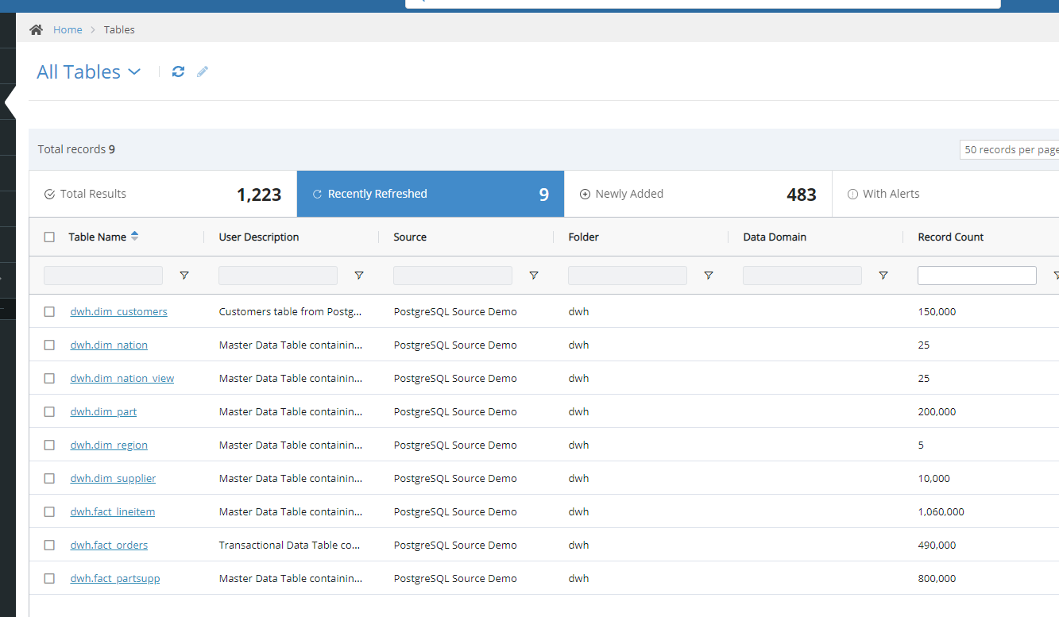Screen dimensions: 1059x617
Task: Select checkbox for dwh.fact_orders row
Action: (49, 545)
